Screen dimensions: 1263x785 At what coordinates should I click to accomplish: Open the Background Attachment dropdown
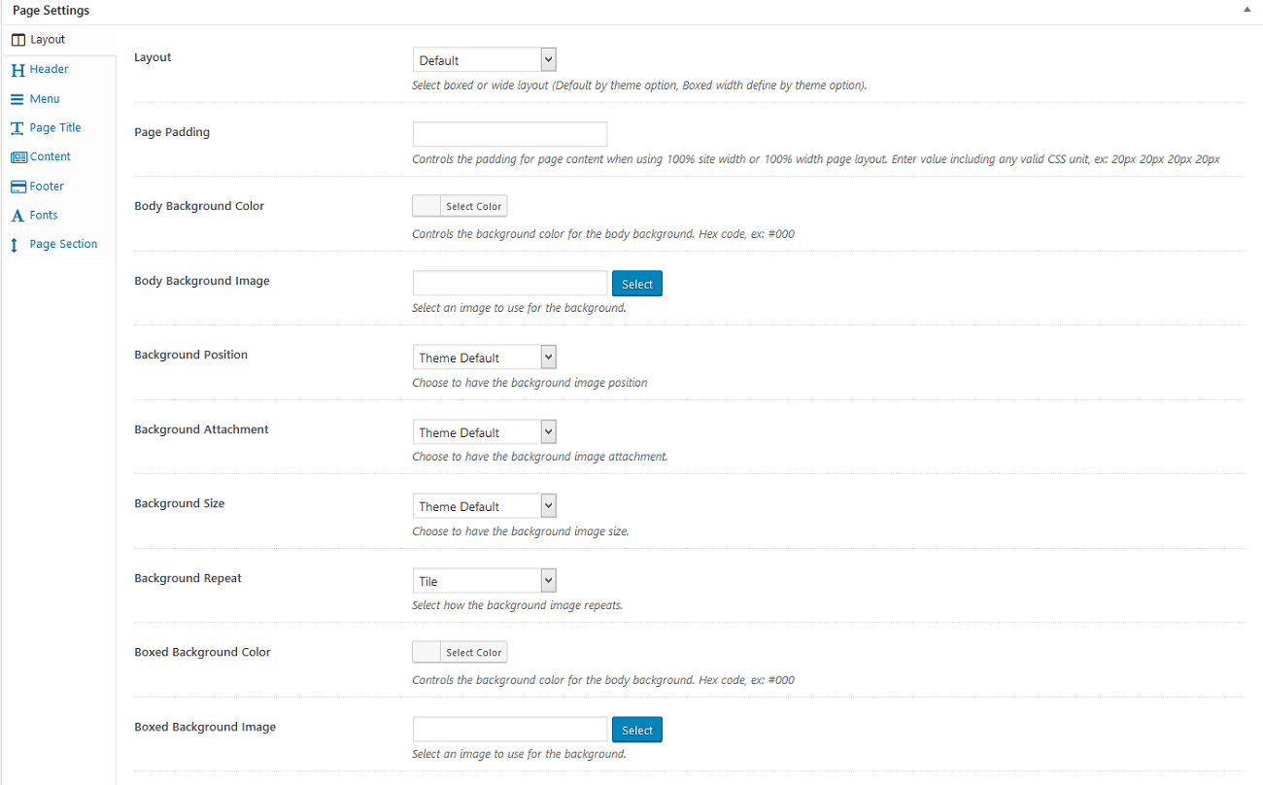tap(484, 432)
